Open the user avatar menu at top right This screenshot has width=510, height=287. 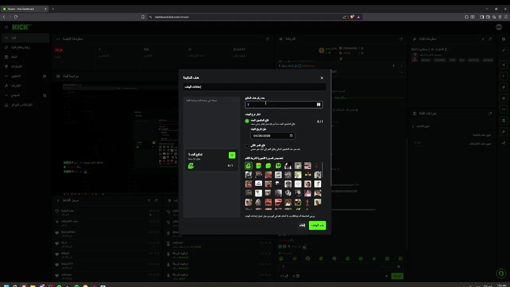point(499,27)
